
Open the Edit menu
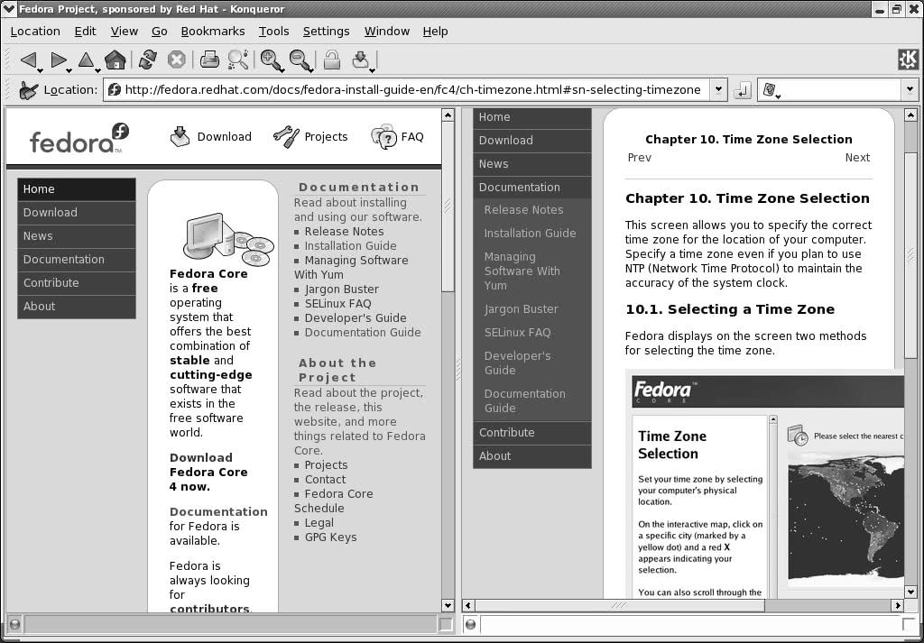pos(85,32)
